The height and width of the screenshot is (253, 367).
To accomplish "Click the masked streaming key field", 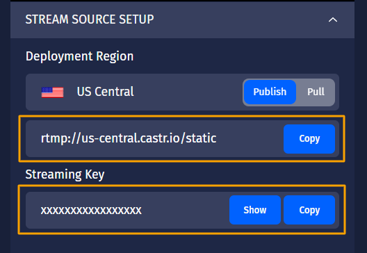I will tap(128, 210).
